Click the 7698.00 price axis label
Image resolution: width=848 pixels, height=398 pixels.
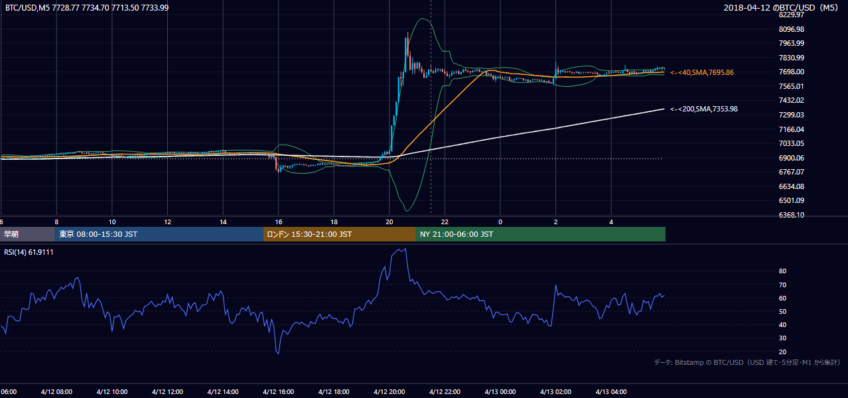792,72
